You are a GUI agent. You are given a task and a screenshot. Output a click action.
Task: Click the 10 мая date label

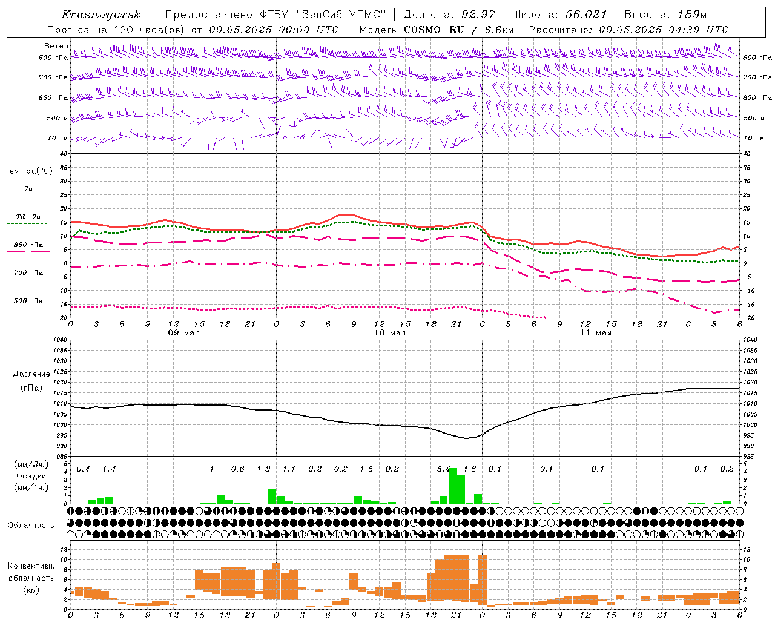(x=389, y=333)
